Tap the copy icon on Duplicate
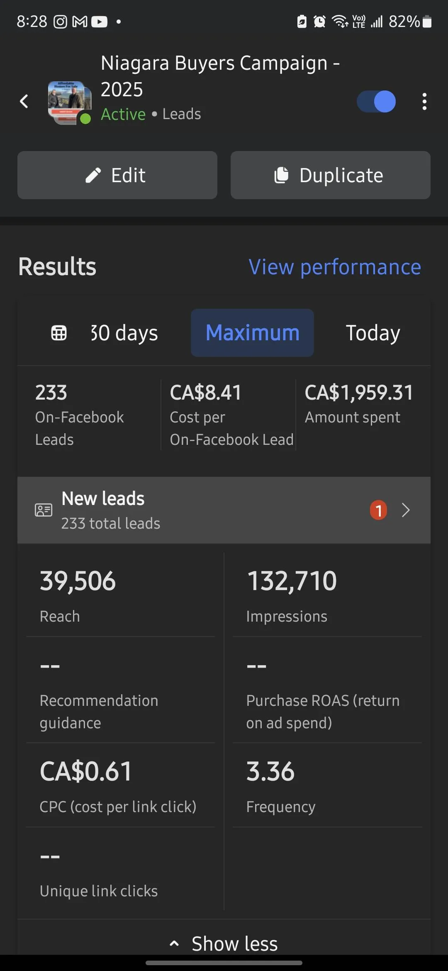The width and height of the screenshot is (448, 971). click(x=281, y=175)
